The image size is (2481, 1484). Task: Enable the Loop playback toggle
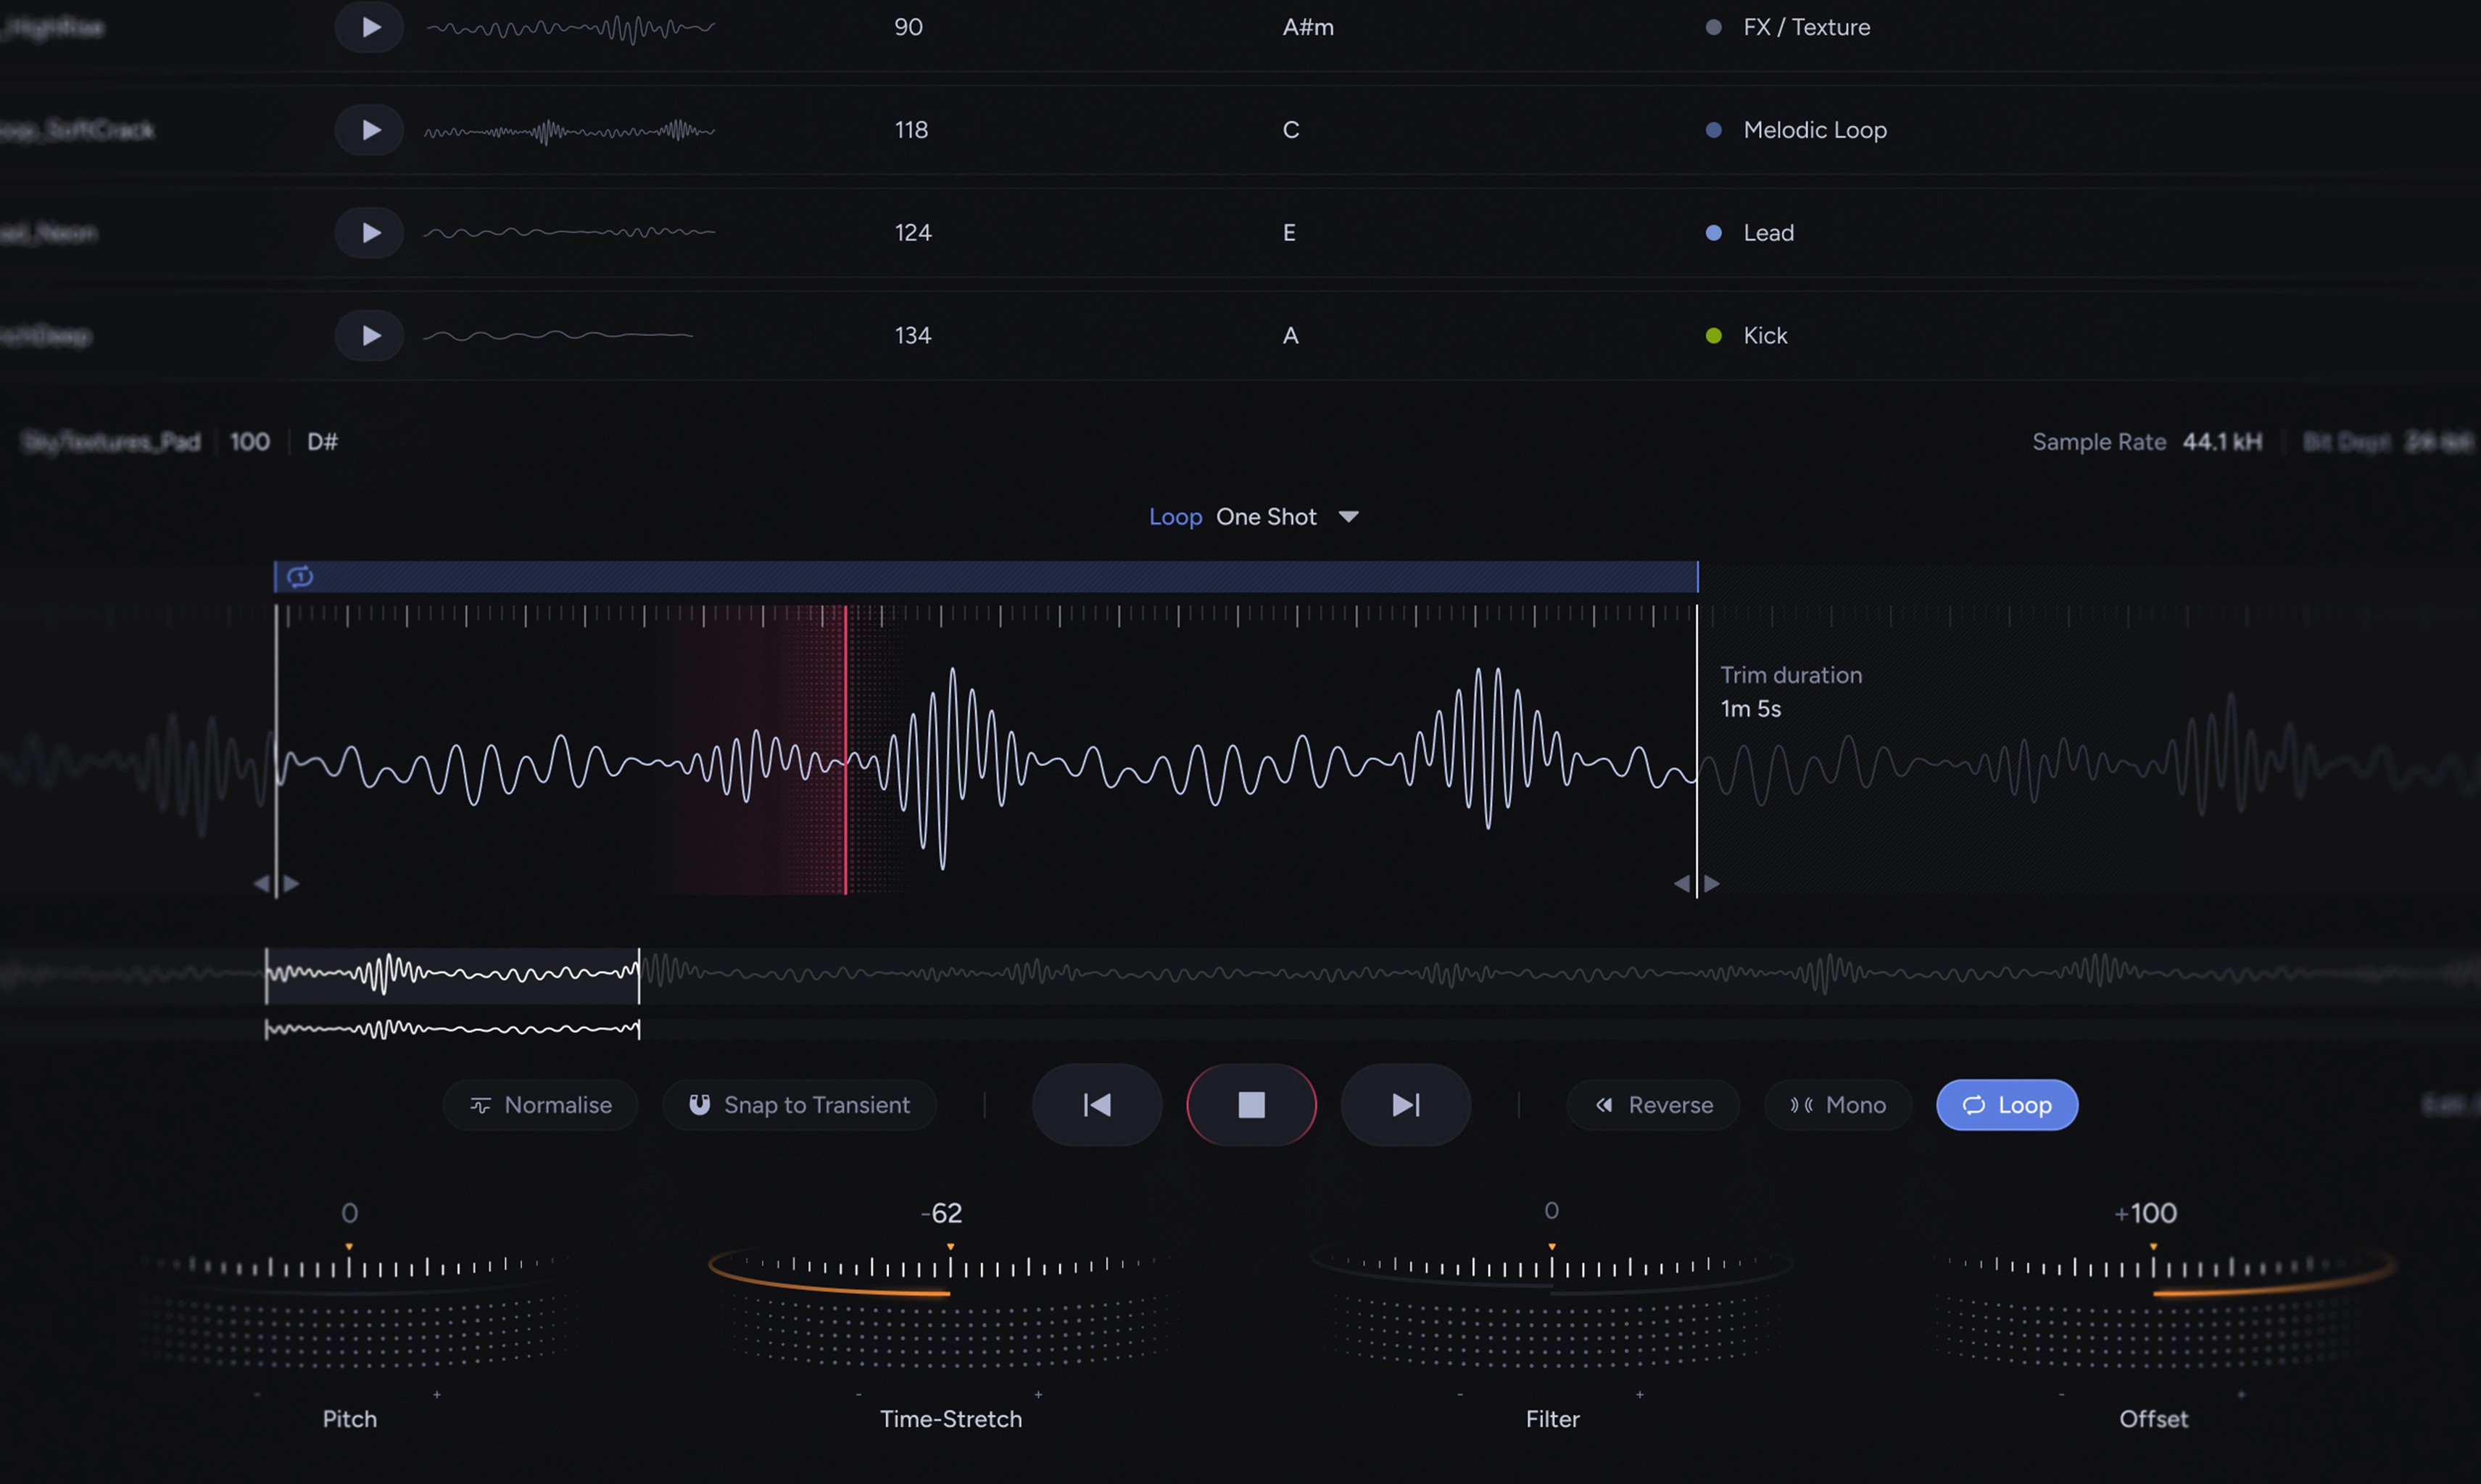[x=2007, y=1104]
